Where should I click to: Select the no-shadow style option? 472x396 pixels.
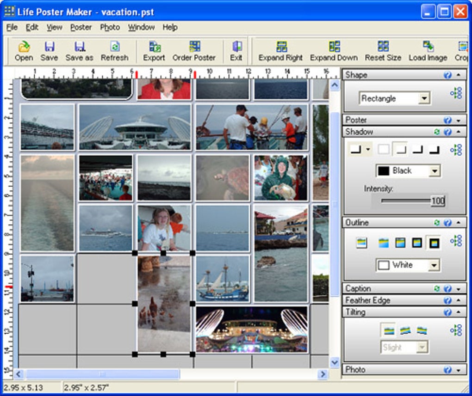pyautogui.click(x=384, y=149)
